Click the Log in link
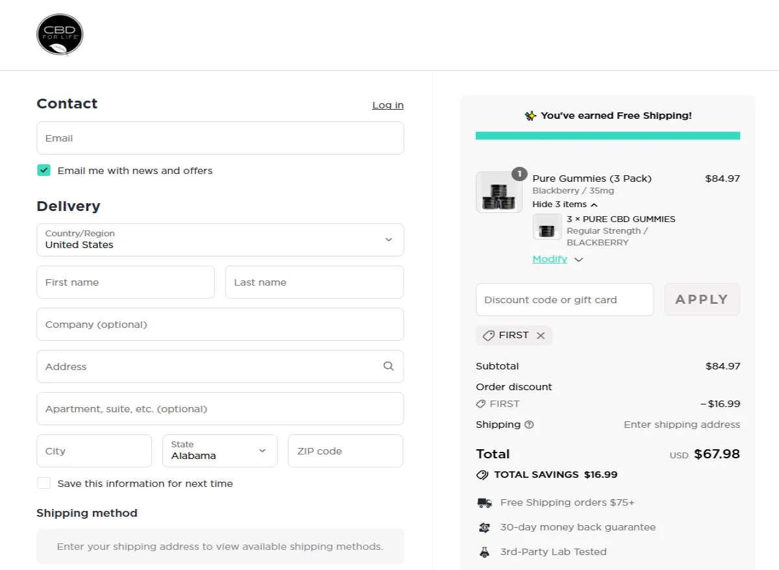This screenshot has height=570, width=779. (x=388, y=105)
